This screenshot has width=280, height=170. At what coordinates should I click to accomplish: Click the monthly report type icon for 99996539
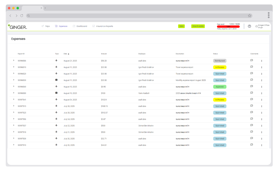(56, 80)
